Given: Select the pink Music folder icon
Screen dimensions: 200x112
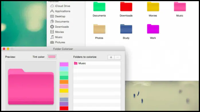Looking at the screenshot, I should [x=180, y=7].
